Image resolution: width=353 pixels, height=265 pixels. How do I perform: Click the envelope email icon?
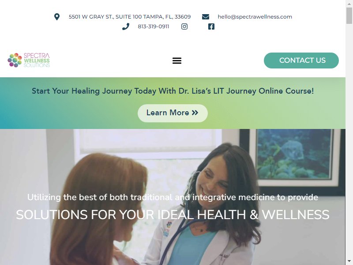pos(206,17)
